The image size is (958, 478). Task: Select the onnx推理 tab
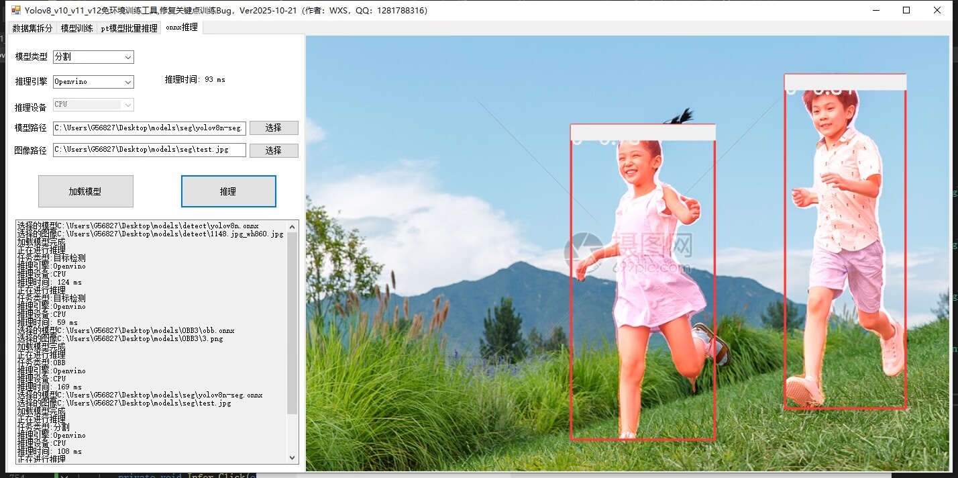tap(181, 28)
